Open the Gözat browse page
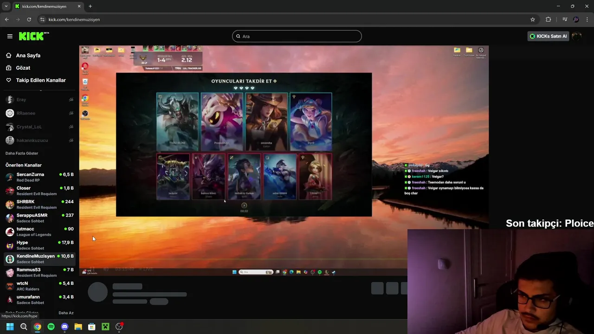Screen dimensions: 594x334 23,68
